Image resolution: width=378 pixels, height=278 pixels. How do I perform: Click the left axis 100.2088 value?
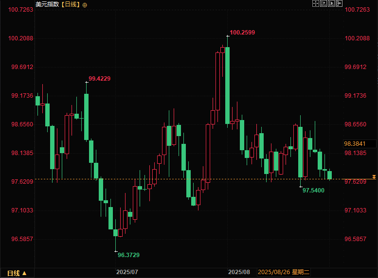[x=20, y=38]
